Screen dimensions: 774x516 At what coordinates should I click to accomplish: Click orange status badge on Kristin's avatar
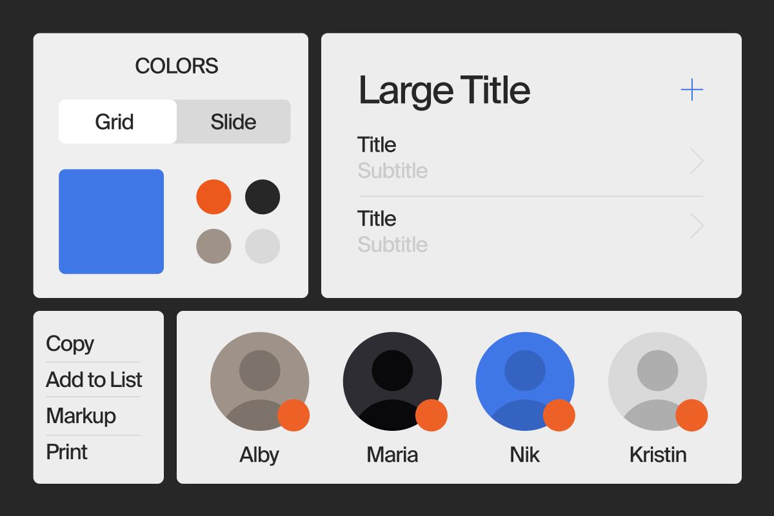click(x=691, y=415)
